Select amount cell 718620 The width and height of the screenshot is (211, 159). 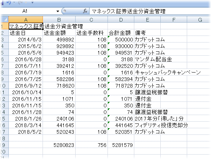pyautogui.click(x=59, y=86)
